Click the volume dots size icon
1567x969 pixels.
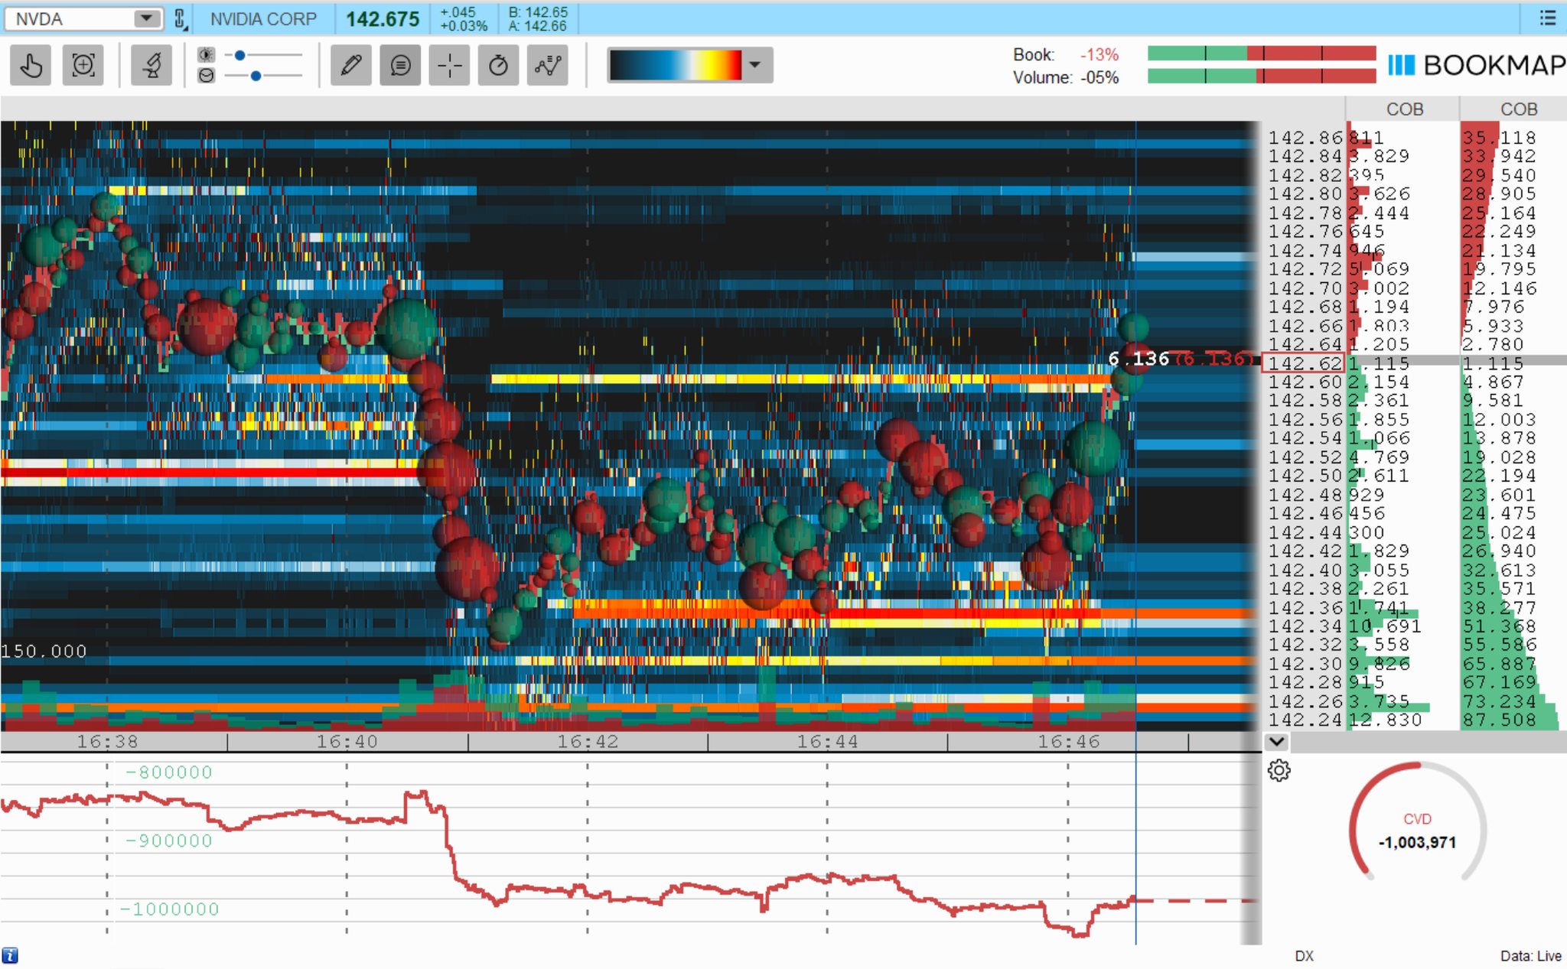coord(206,76)
